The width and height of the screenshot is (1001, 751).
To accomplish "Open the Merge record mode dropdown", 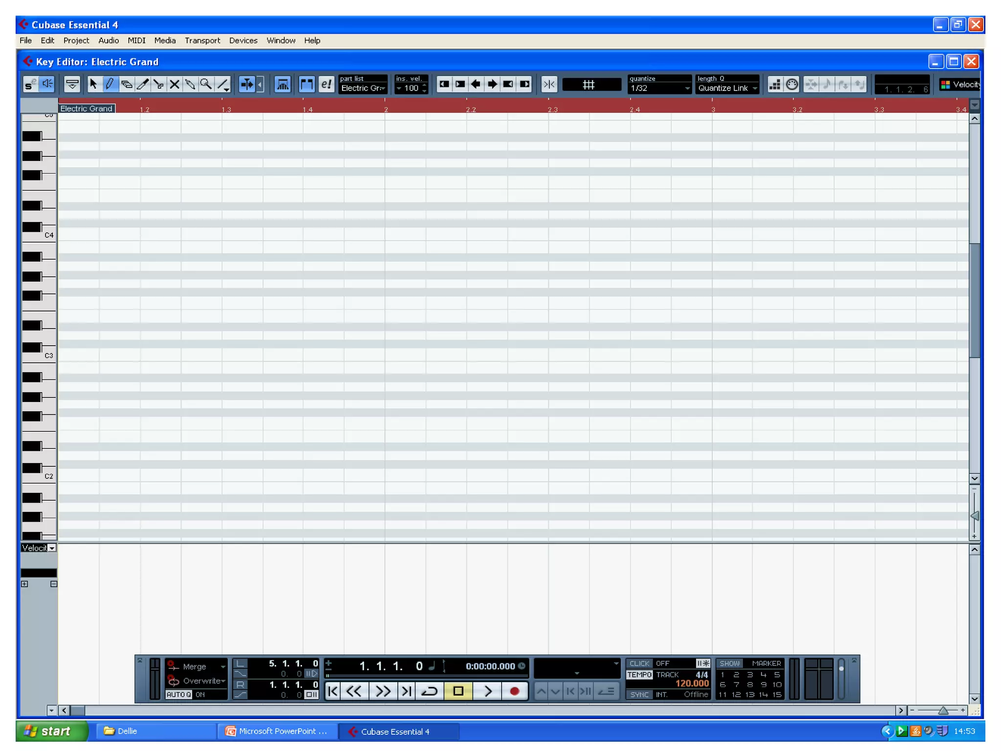I will tap(197, 667).
